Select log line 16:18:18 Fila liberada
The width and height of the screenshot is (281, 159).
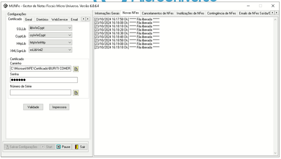[x=127, y=26]
